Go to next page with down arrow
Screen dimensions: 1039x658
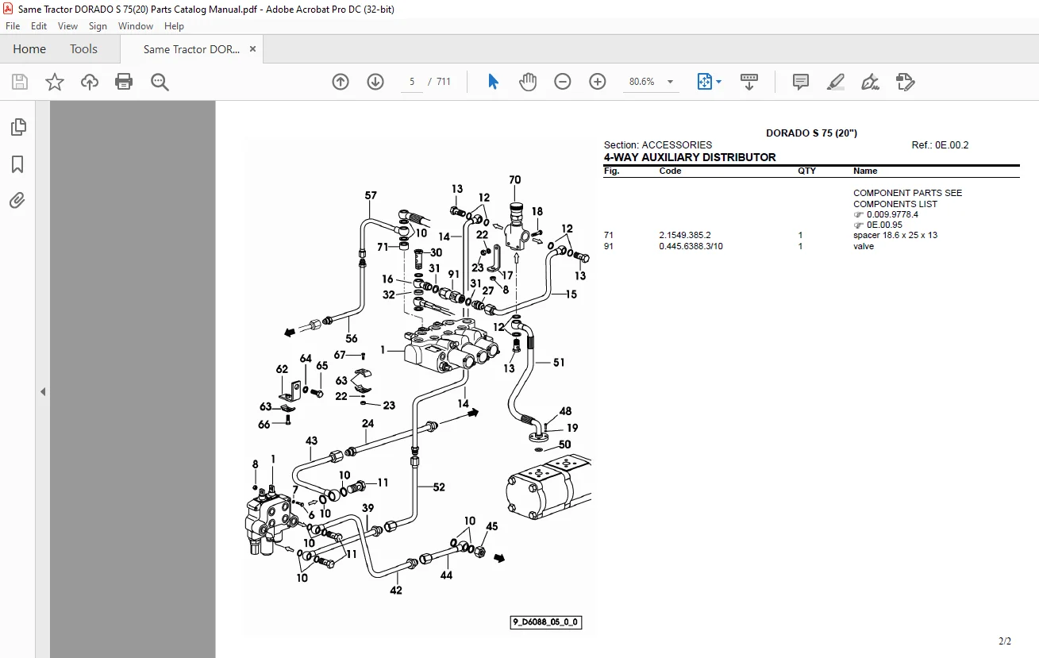tap(375, 82)
